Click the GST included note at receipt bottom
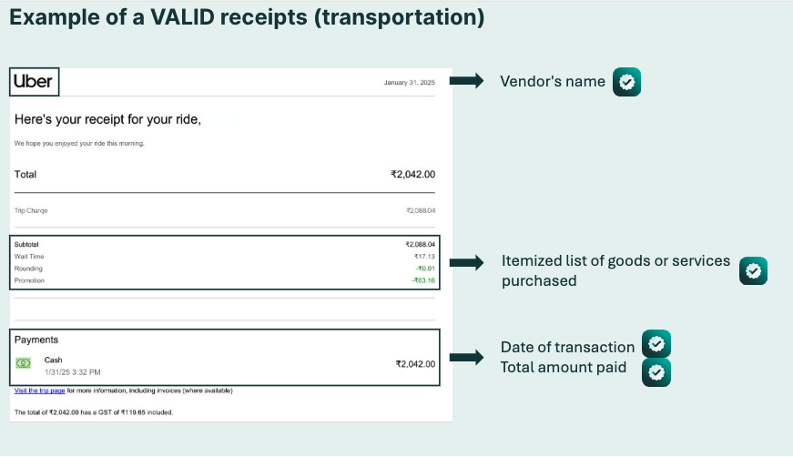The image size is (793, 457). [94, 412]
